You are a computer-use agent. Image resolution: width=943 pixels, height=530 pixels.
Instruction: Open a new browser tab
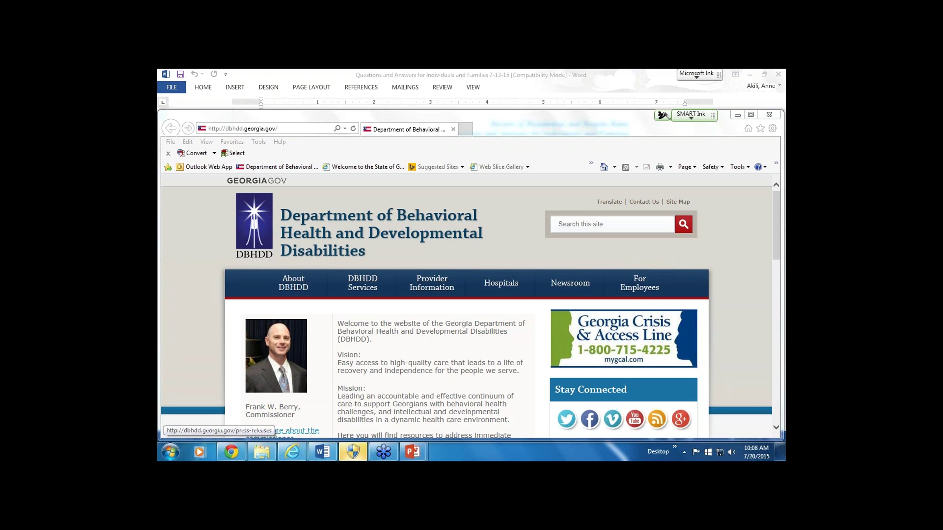coord(466,129)
